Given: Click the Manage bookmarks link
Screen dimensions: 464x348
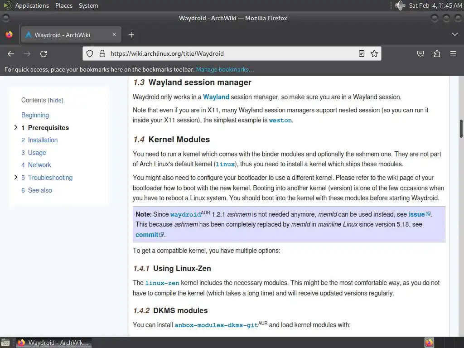Looking at the screenshot, I should (x=225, y=69).
